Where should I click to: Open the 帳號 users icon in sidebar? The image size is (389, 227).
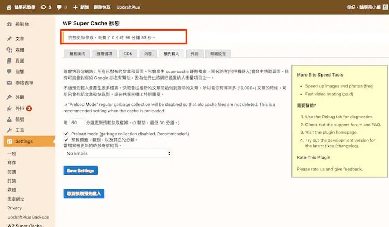click(9, 119)
